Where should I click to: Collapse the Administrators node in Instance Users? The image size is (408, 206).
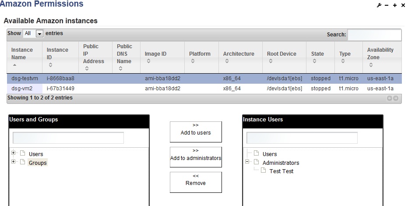pyautogui.click(x=247, y=161)
